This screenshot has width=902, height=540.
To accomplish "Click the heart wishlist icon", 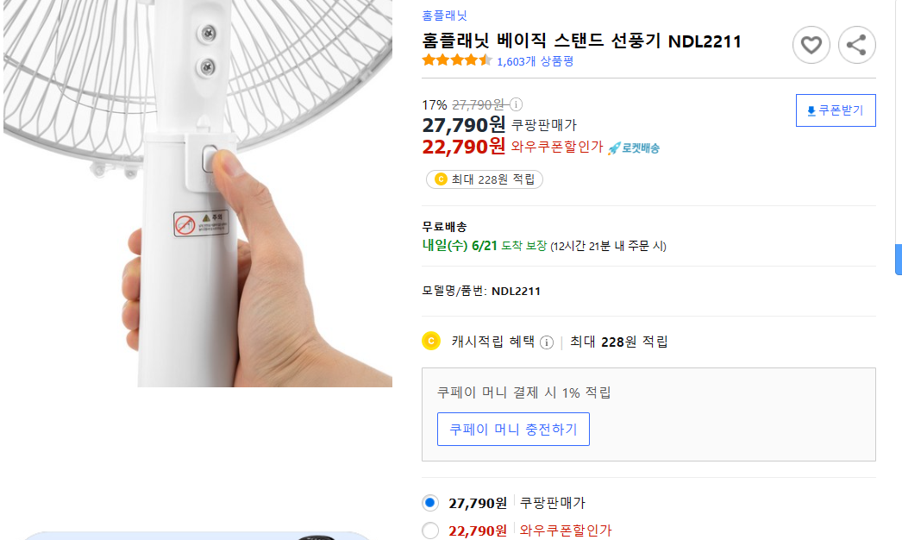I will click(x=811, y=45).
